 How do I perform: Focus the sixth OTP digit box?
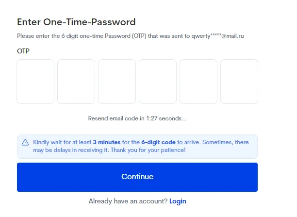(x=239, y=82)
